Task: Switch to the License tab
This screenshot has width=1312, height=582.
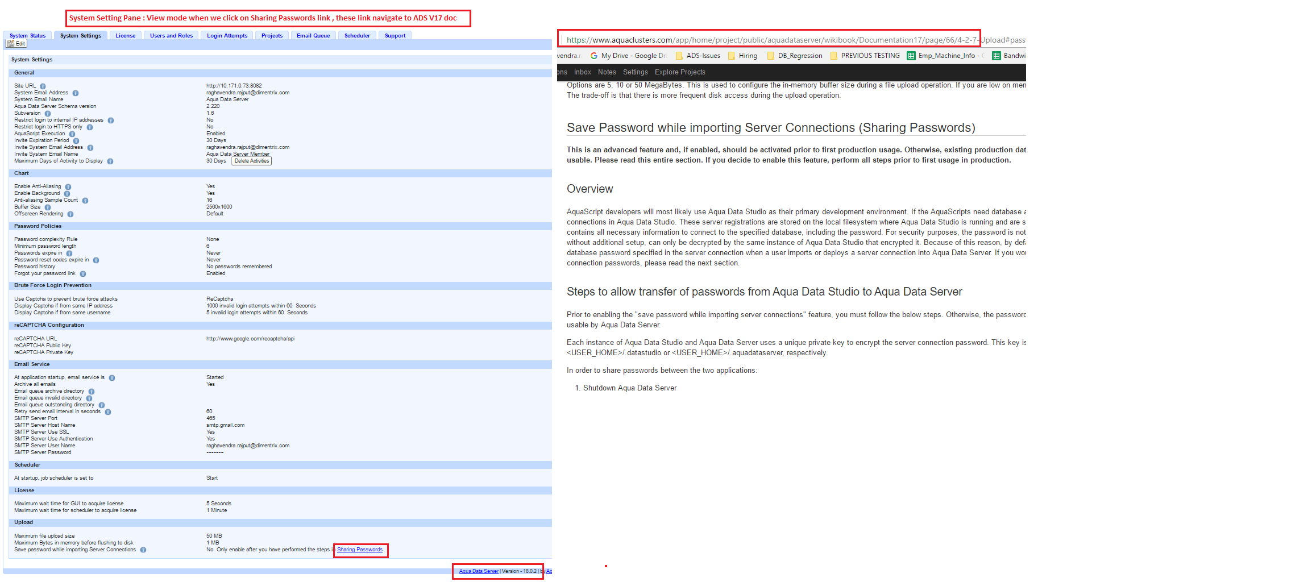Action: pyautogui.click(x=126, y=35)
